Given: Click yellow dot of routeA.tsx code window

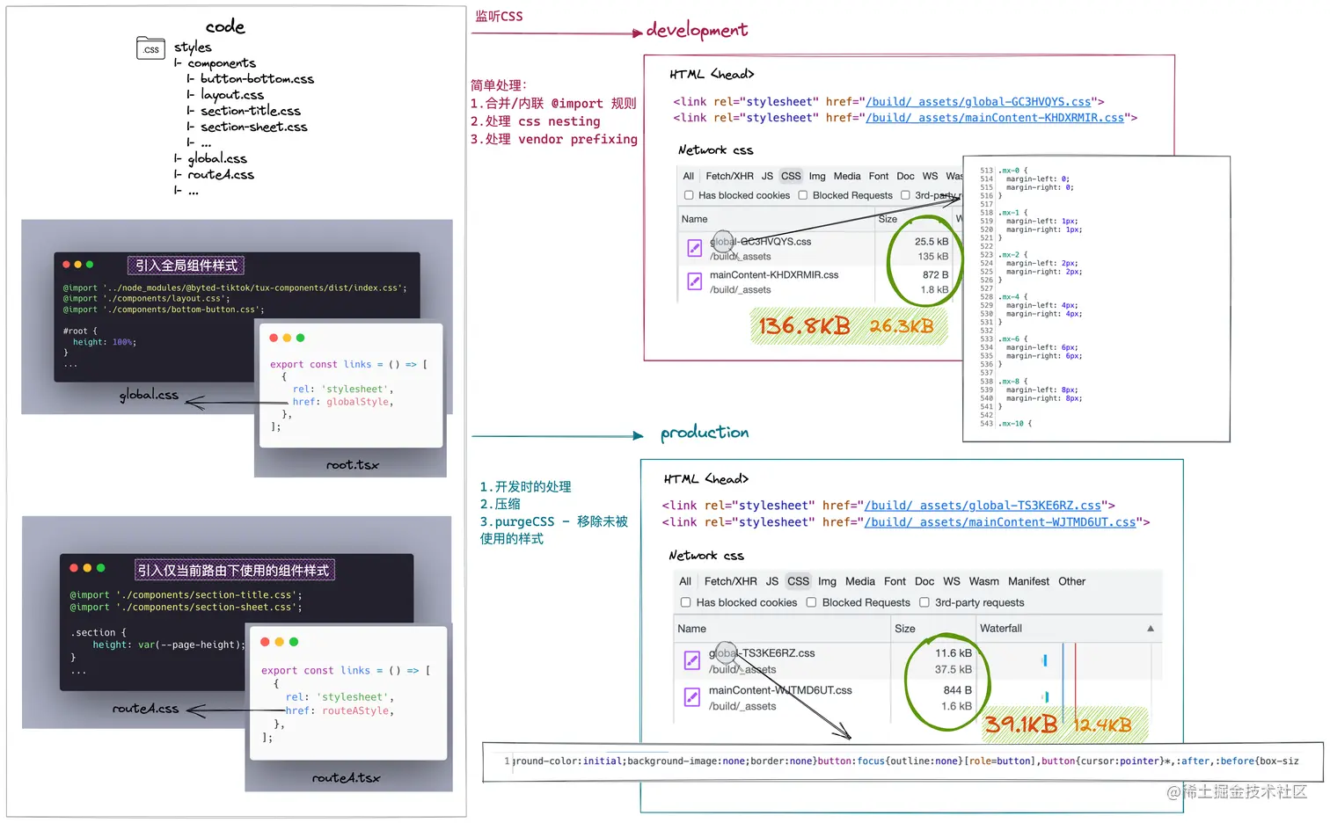Looking at the screenshot, I should coord(280,642).
